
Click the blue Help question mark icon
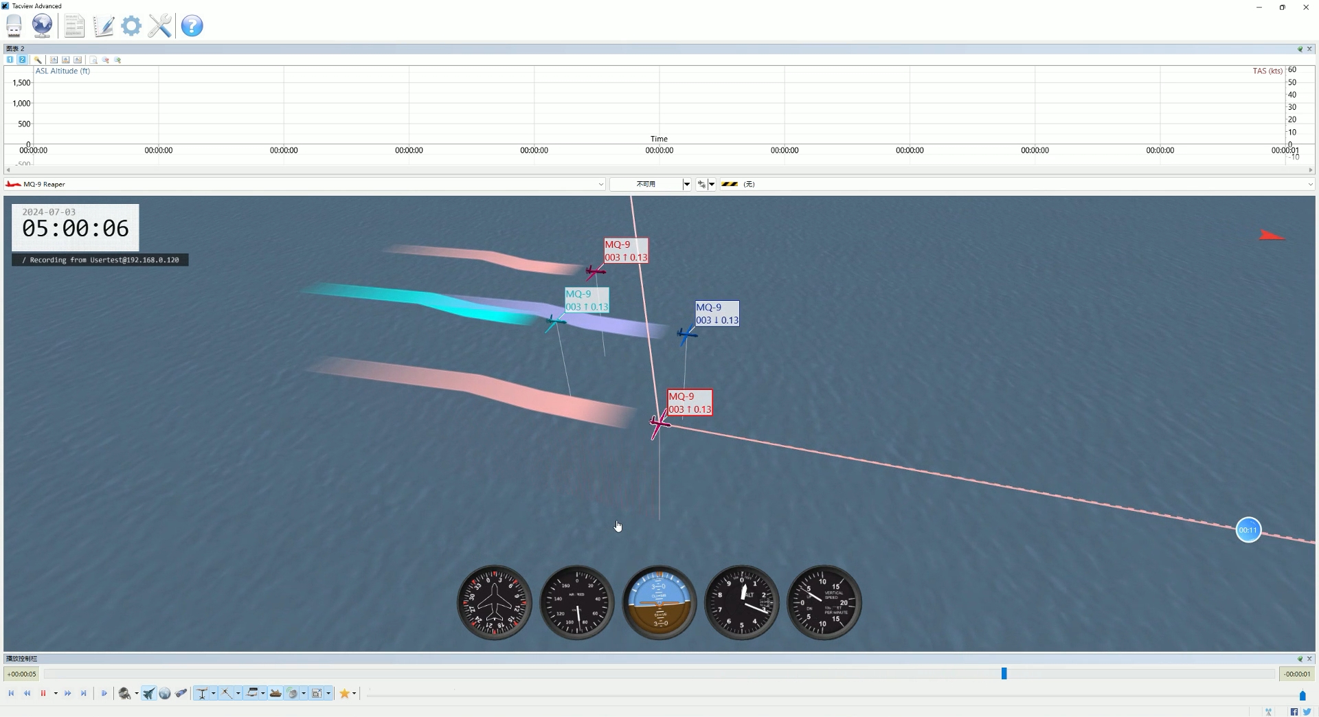pyautogui.click(x=192, y=26)
